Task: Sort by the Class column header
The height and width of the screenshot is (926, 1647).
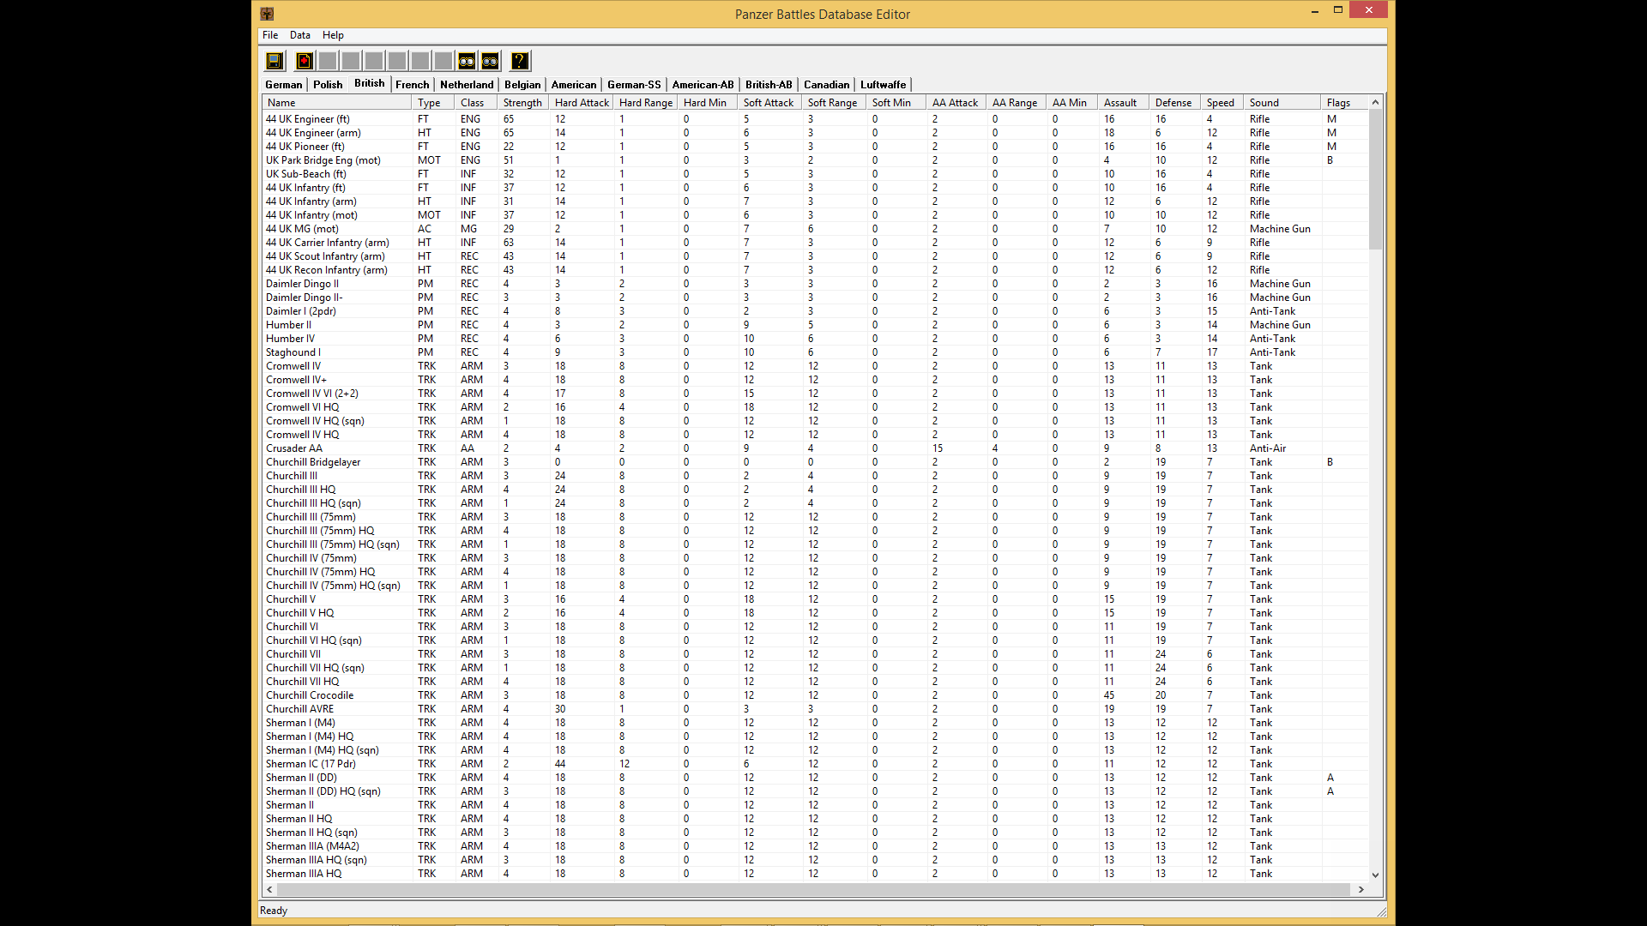Action: tap(476, 103)
